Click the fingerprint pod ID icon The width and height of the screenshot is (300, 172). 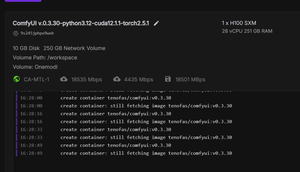16,33
